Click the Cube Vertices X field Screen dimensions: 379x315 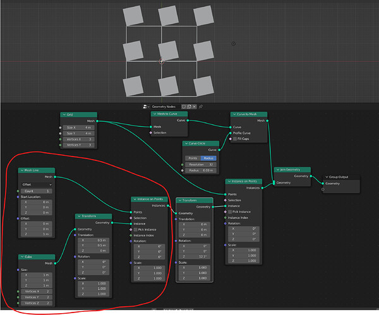(x=37, y=292)
